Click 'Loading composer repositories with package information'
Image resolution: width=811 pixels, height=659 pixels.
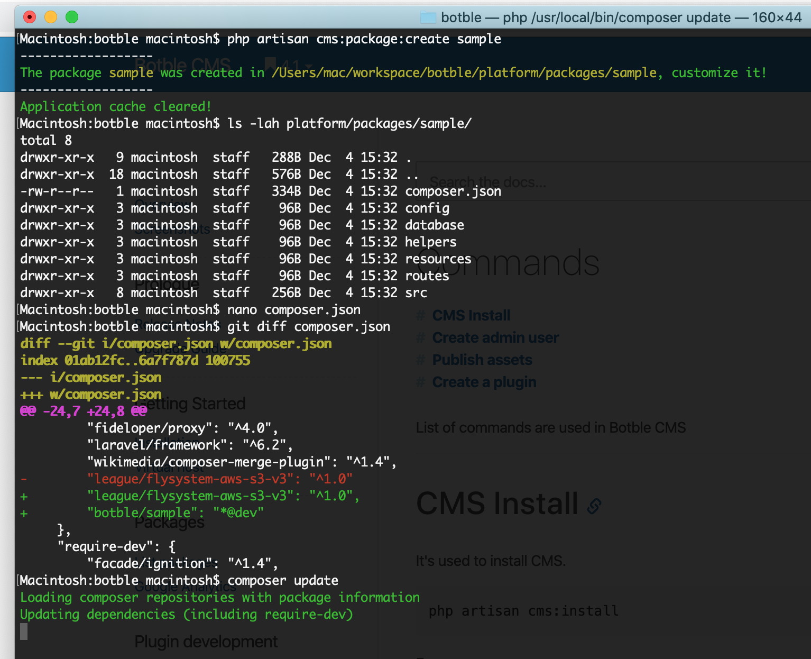[x=220, y=598]
